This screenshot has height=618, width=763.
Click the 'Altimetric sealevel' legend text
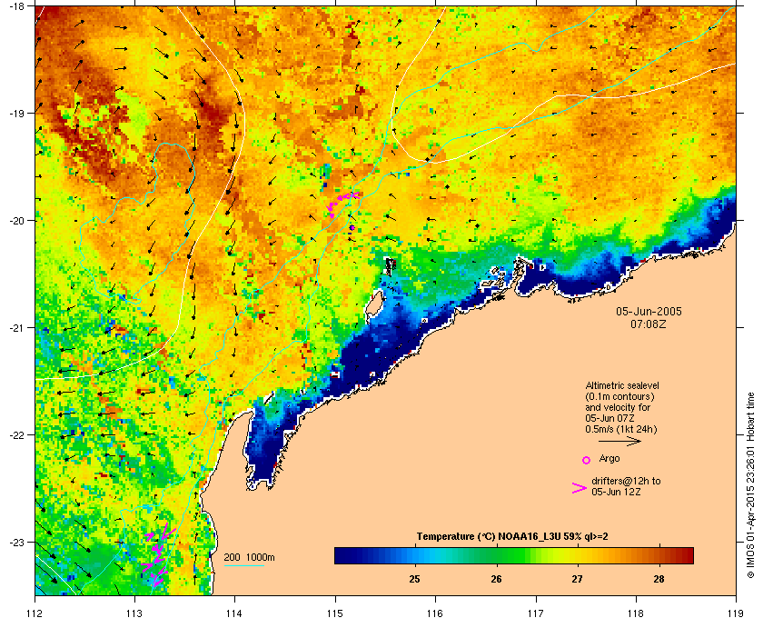pos(622,385)
